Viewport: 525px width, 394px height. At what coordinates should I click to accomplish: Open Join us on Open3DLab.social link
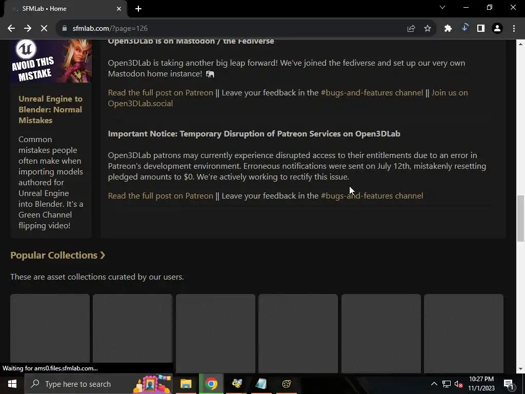tap(288, 98)
